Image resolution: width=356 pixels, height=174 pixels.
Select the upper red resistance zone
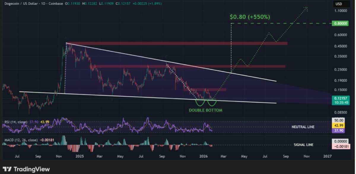pyautogui.click(x=178, y=44)
